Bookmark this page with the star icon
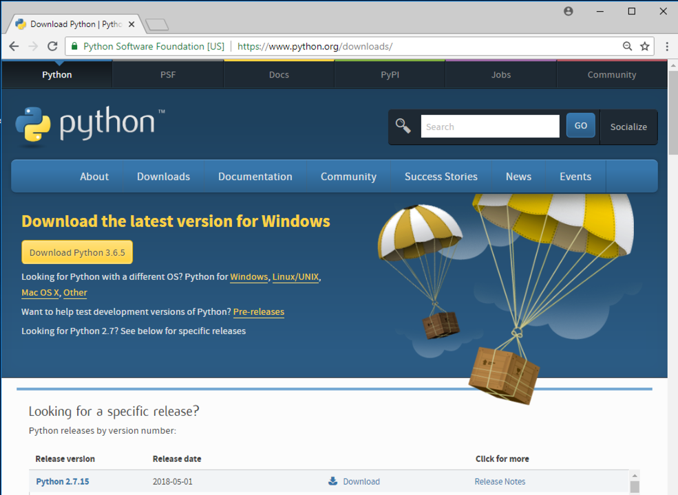The image size is (678, 495). pyautogui.click(x=645, y=46)
